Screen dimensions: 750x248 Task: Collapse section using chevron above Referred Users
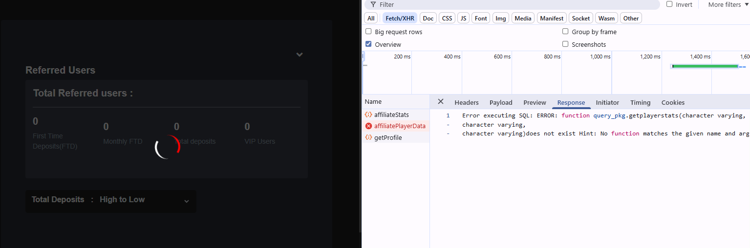point(300,55)
